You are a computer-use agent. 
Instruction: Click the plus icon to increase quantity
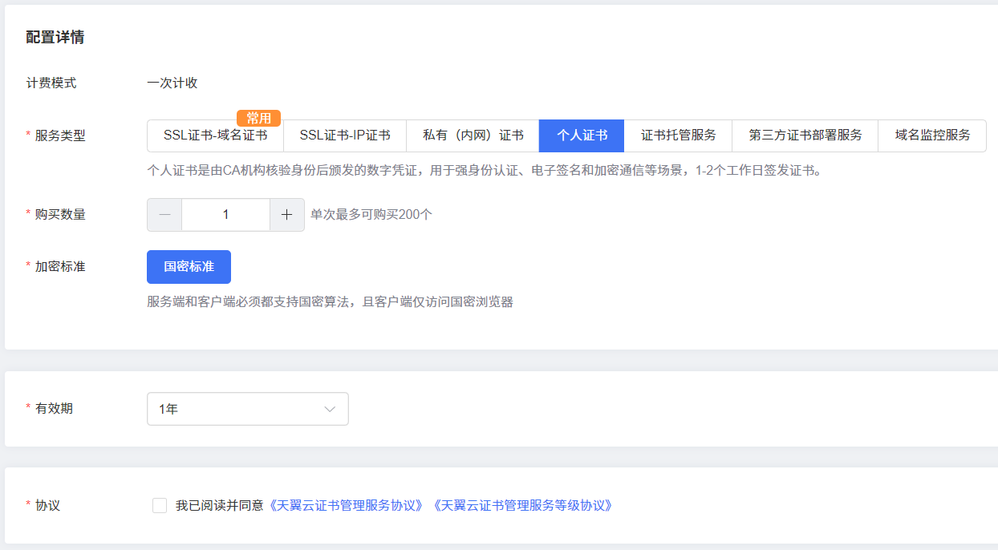coord(286,215)
